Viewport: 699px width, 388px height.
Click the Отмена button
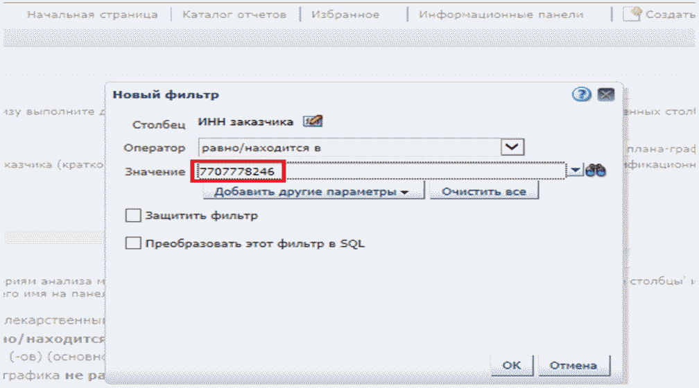(x=573, y=365)
